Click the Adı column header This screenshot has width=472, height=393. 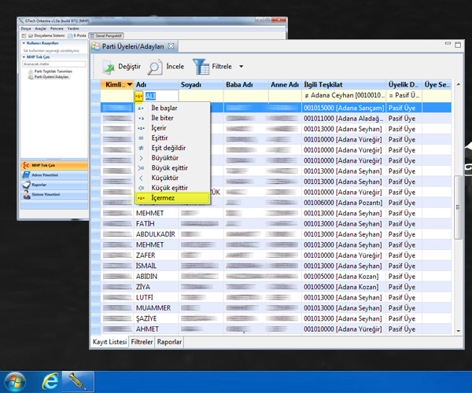[156, 85]
